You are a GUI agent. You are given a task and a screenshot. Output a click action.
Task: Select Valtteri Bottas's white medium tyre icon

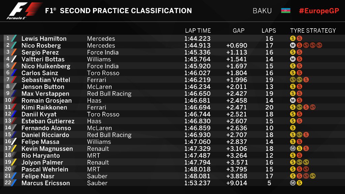click(x=293, y=59)
